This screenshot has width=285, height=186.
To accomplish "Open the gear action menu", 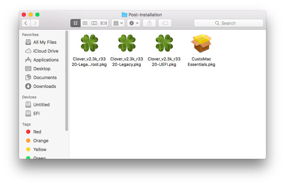I will [134, 23].
